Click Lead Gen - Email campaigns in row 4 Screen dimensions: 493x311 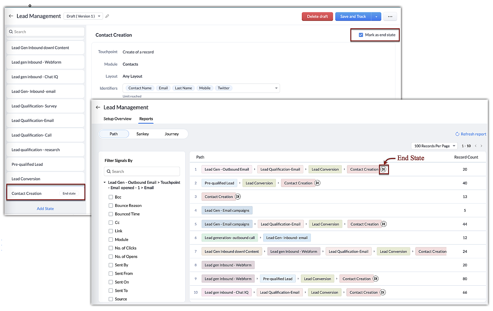(x=227, y=210)
